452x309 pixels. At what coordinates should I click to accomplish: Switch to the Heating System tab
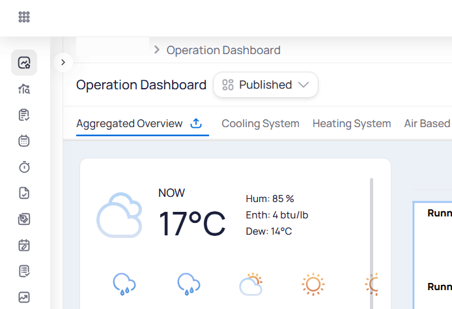tap(352, 123)
